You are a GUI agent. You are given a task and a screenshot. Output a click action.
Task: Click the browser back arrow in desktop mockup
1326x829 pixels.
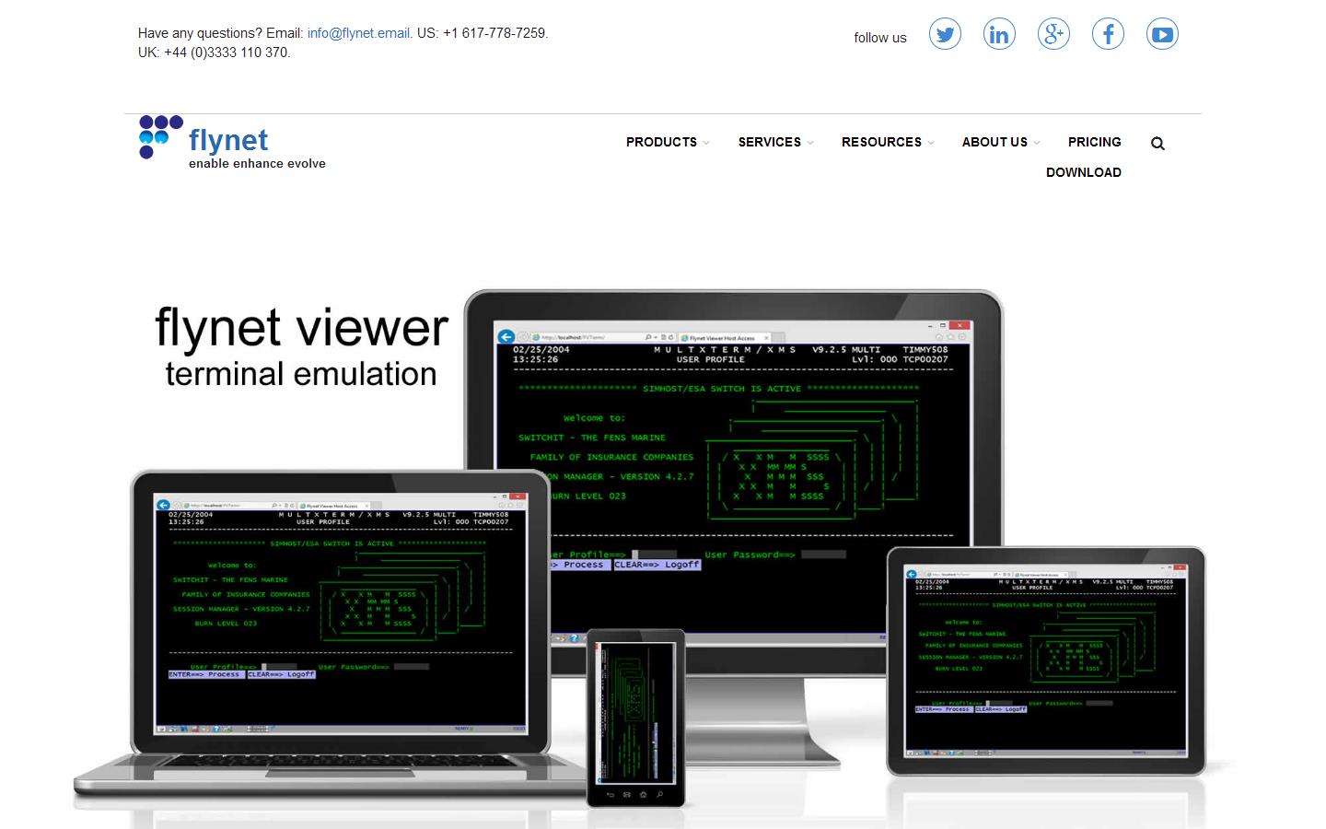506,337
